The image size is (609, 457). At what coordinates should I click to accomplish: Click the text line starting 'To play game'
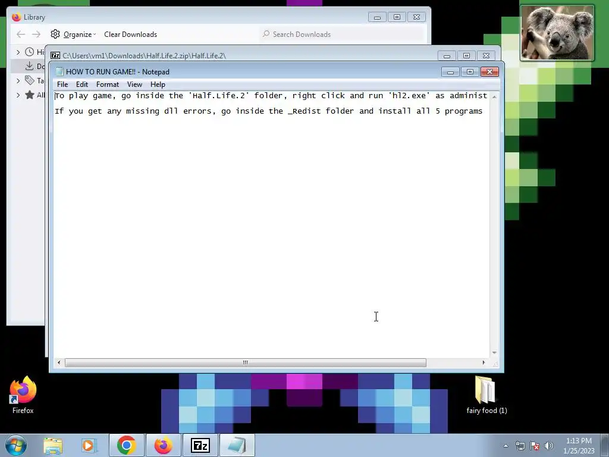point(271,96)
